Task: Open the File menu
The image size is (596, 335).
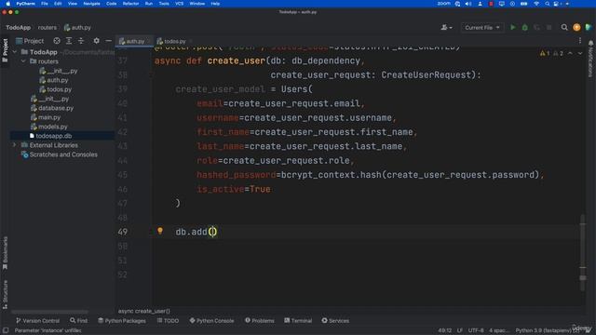Action: pos(45,4)
